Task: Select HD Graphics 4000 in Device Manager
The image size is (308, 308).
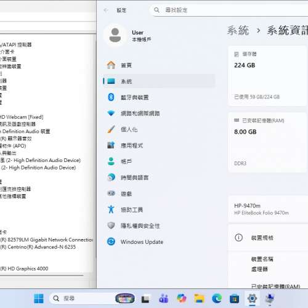Action: click(24, 269)
